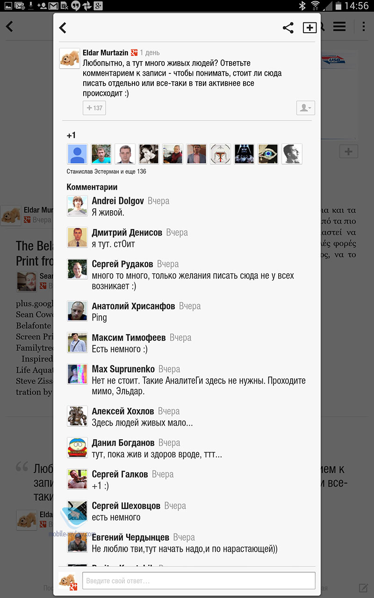The width and height of the screenshot is (374, 598).
Task: Tap the Google+ badge next to Eldar Murtazin
Action: (x=134, y=53)
